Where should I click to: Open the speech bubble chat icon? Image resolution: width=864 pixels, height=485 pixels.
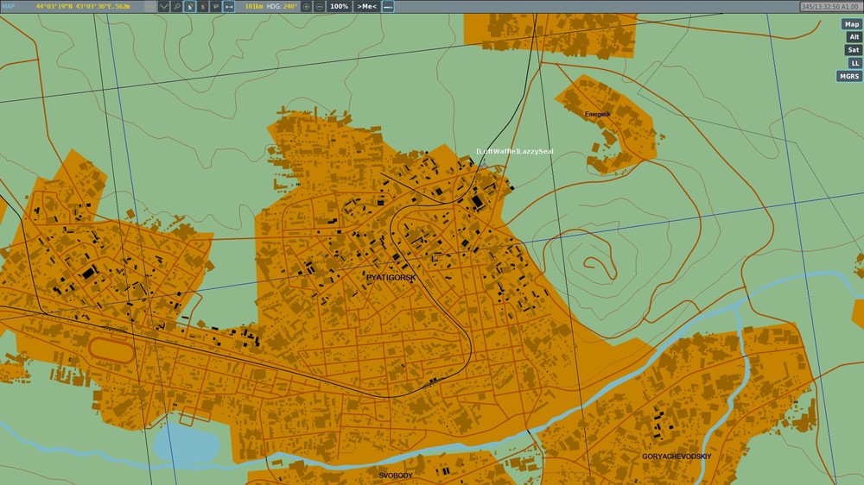click(x=215, y=6)
